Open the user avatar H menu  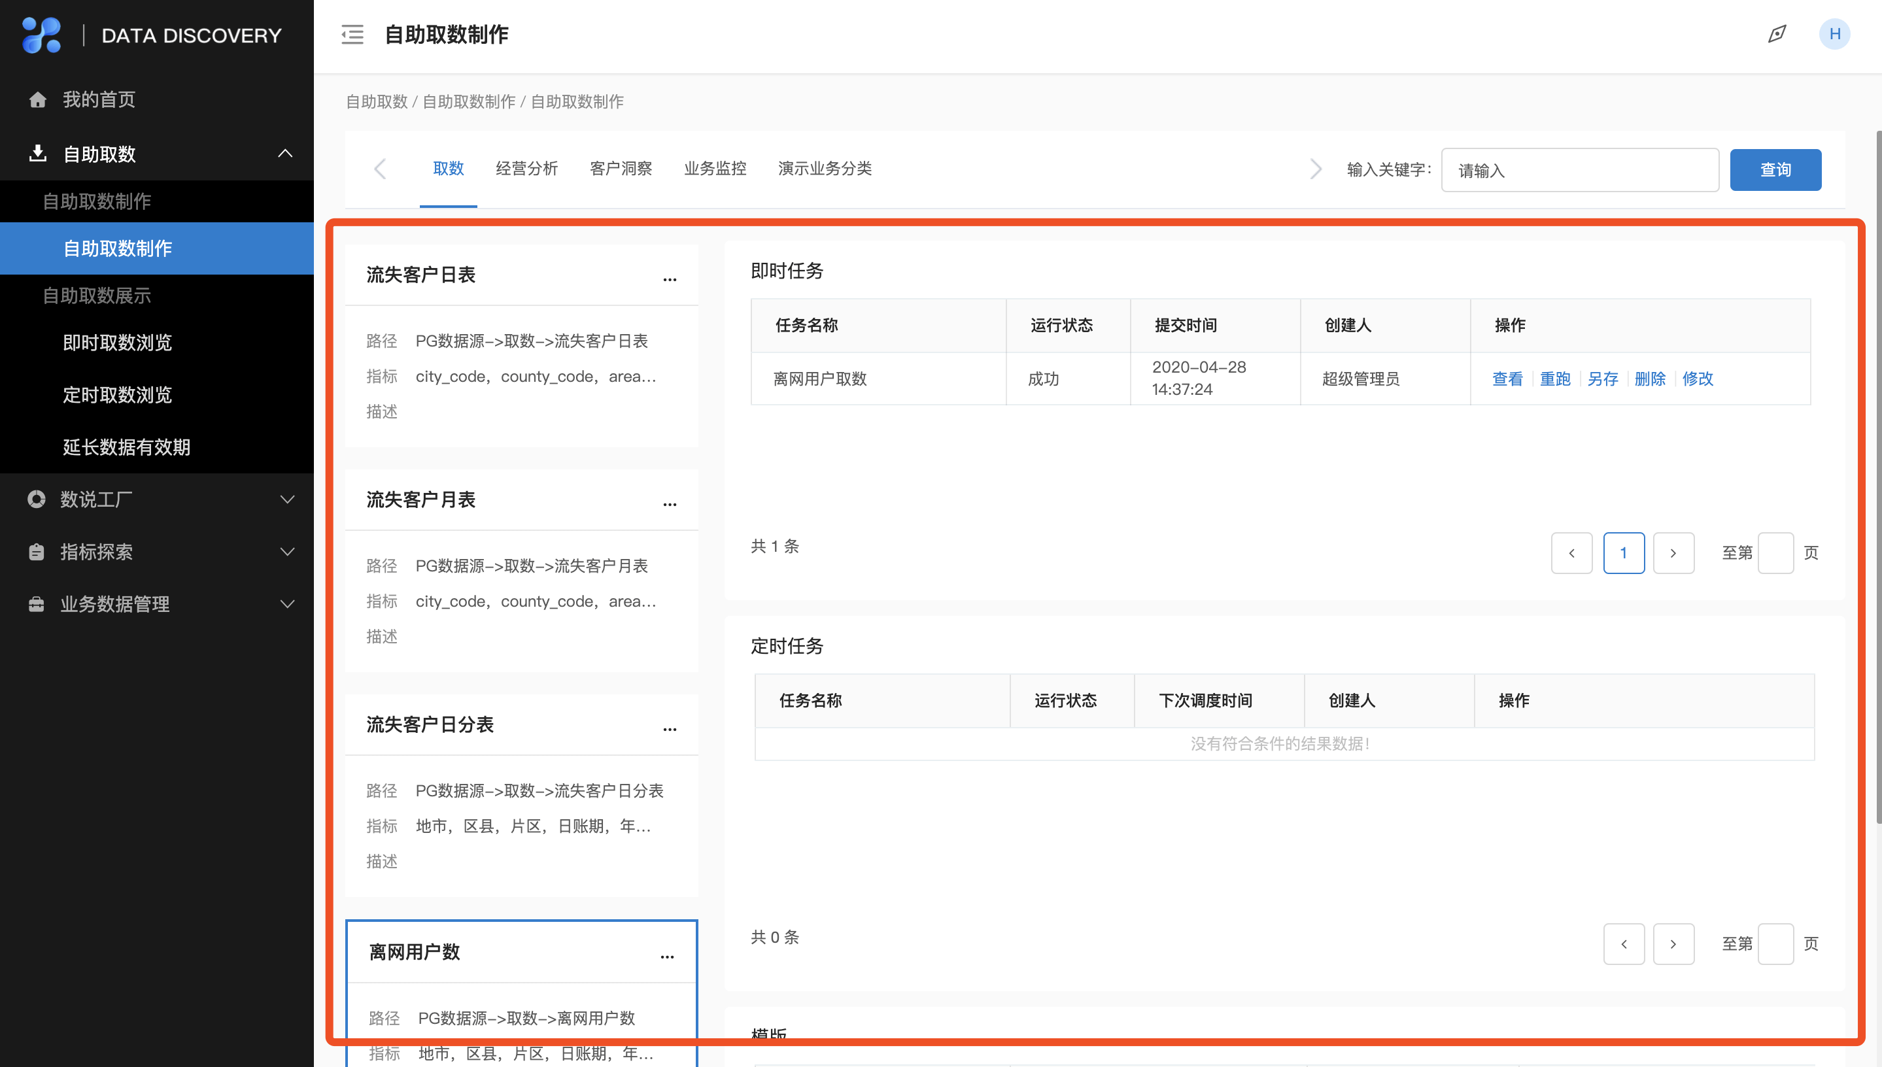1834,35
